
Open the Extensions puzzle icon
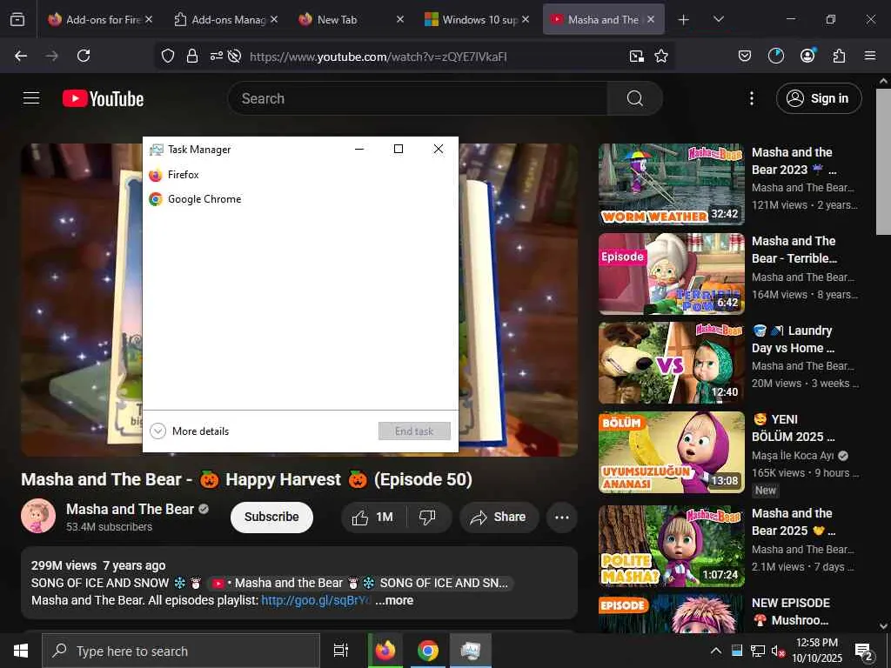pos(839,56)
